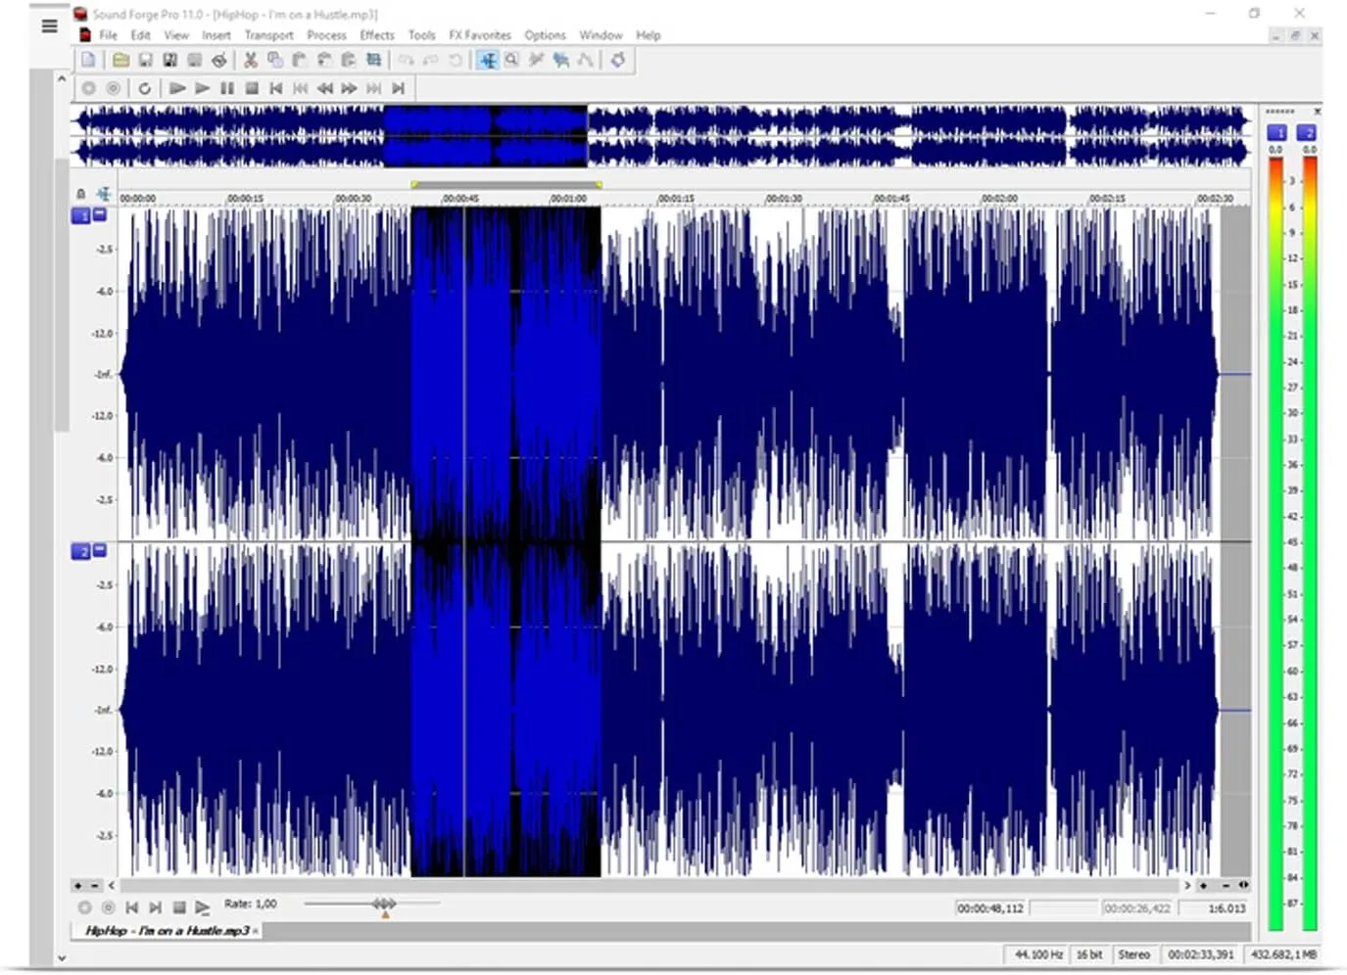Adjust the playback Rate slider
The height and width of the screenshot is (975, 1347).
384,903
